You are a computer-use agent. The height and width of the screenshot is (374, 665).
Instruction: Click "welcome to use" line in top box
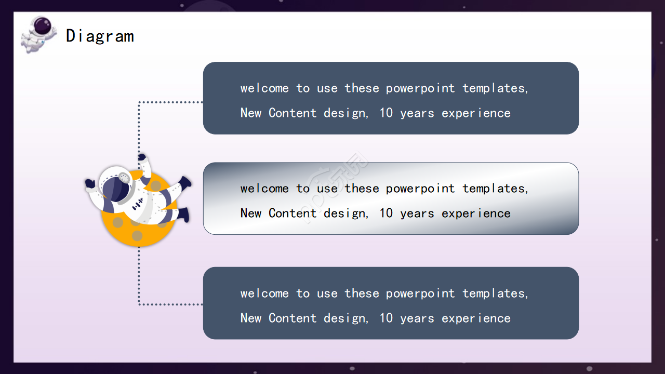(x=384, y=88)
